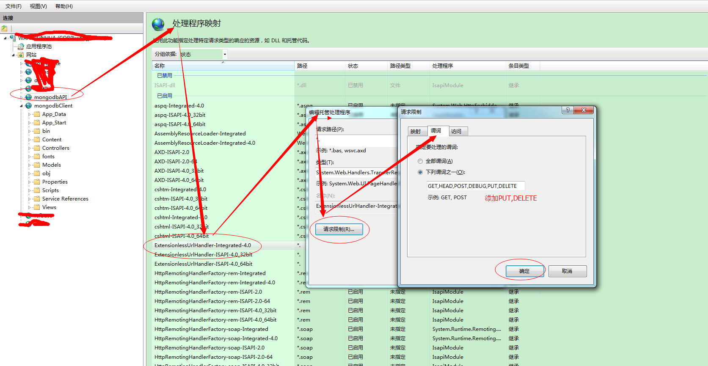Image resolution: width=708 pixels, height=366 pixels.
Task: Open the 帮助(H) menu
Action: coord(64,6)
